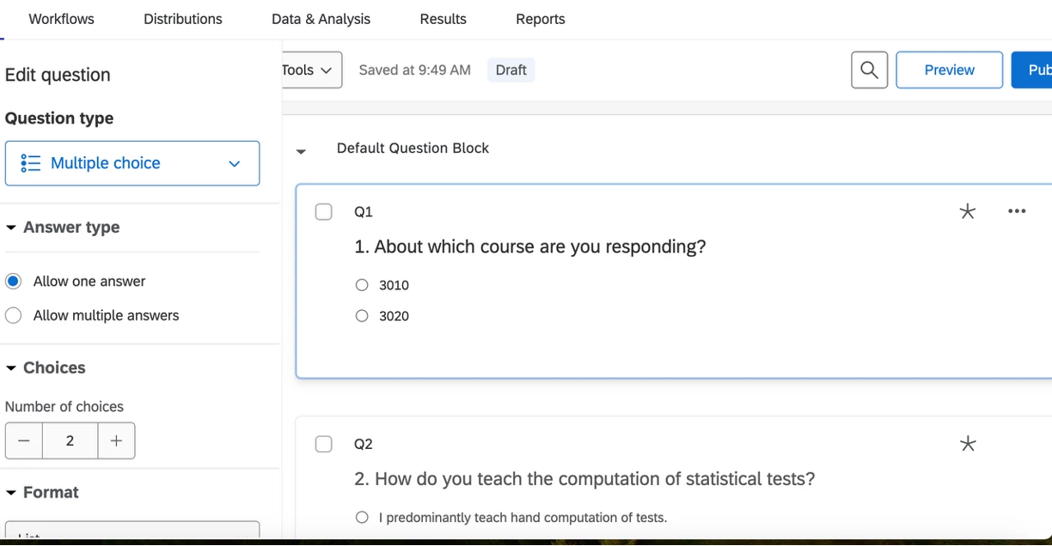Click the multiple choice list icon
1052x546 pixels.
(x=31, y=163)
